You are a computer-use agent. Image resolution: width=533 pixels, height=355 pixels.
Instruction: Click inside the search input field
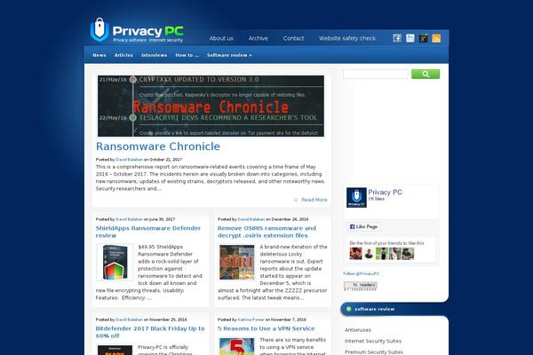click(375, 74)
